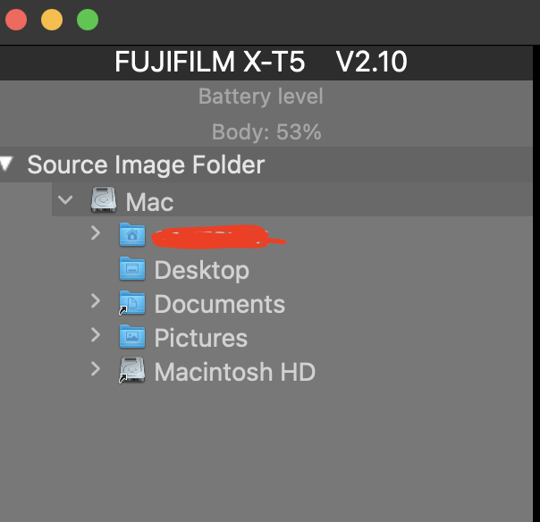Collapse the Mac tree node
Image resolution: width=540 pixels, height=522 pixels.
65,199
